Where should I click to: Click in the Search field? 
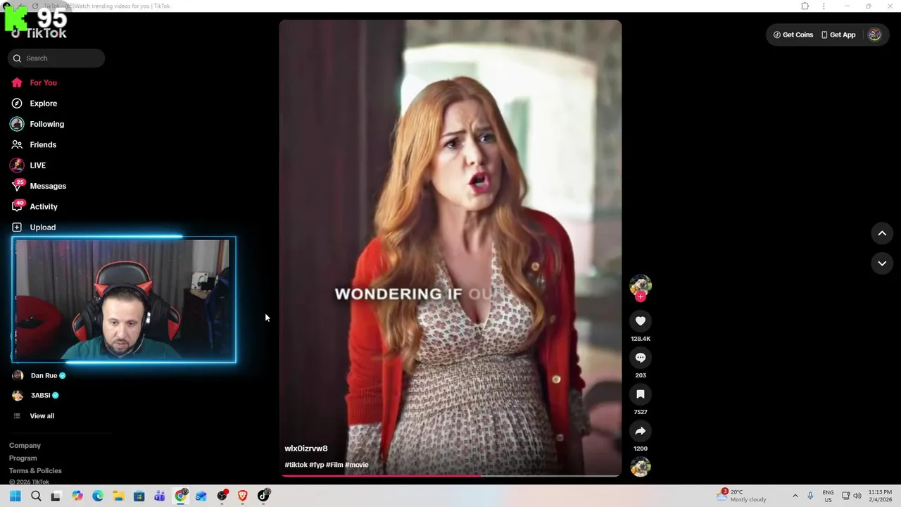tap(56, 58)
